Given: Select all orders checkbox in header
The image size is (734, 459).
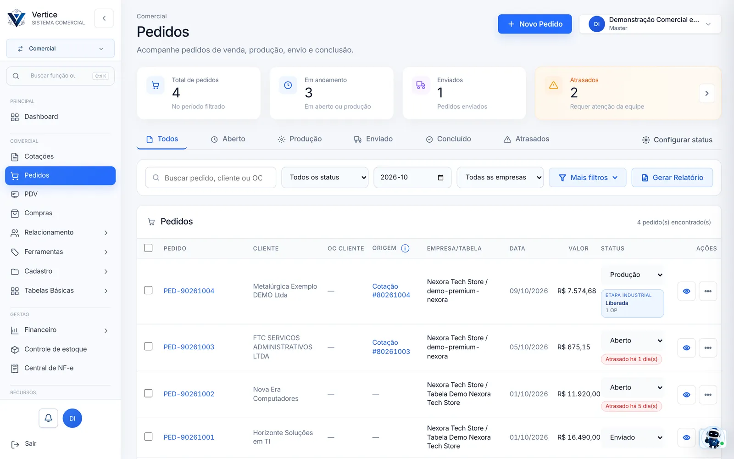Looking at the screenshot, I should click(x=148, y=248).
